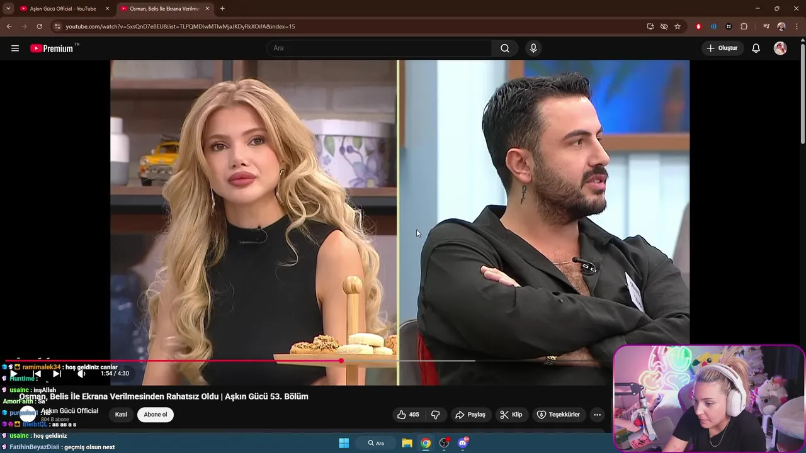Click the Chrome icon on the taskbar
Screen dimensions: 806x453
426,443
